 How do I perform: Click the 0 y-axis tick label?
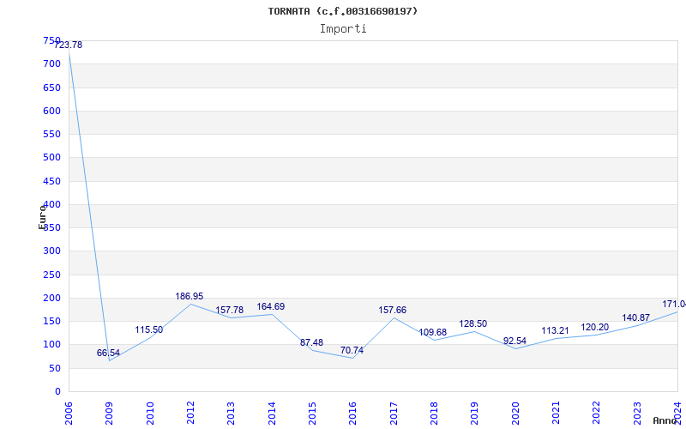coord(57,392)
